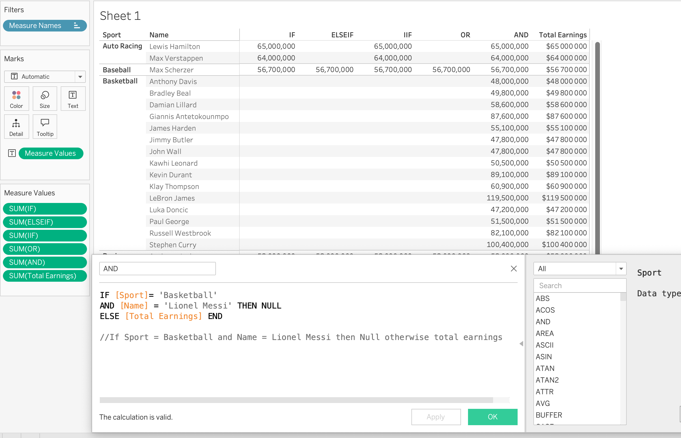Expand the Automatic mark type dropdown

click(80, 77)
